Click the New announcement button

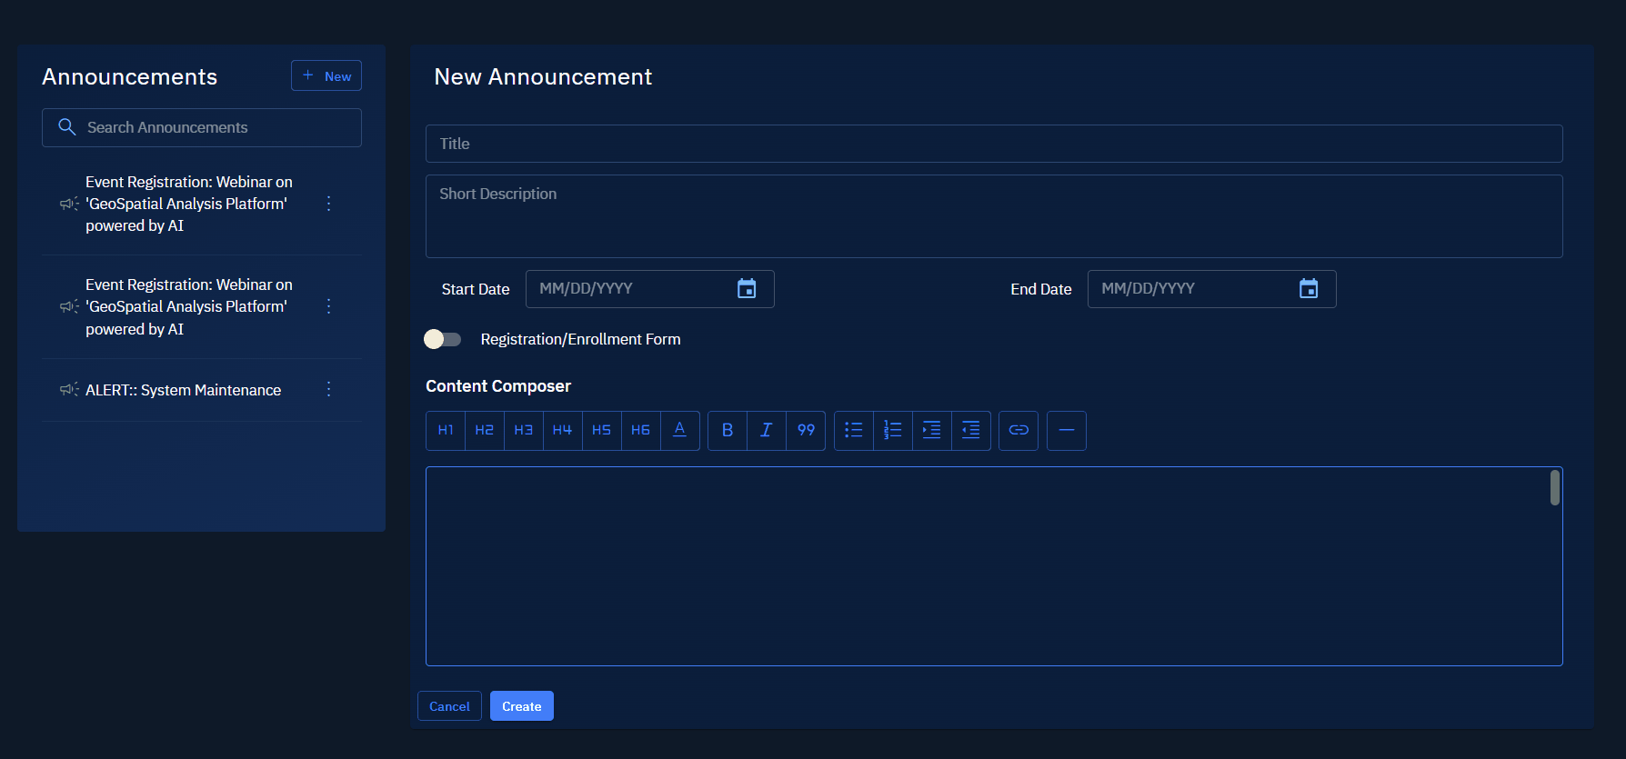click(x=326, y=76)
